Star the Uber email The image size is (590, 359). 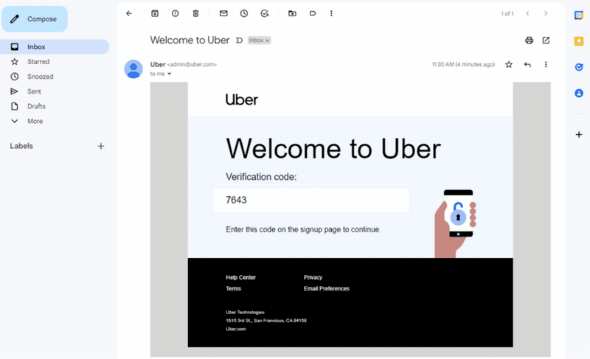(509, 65)
